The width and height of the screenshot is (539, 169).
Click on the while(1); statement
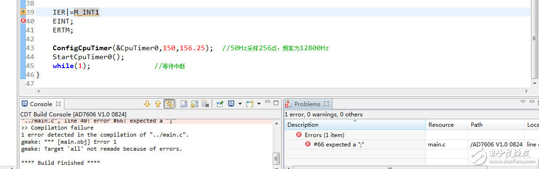[71, 66]
